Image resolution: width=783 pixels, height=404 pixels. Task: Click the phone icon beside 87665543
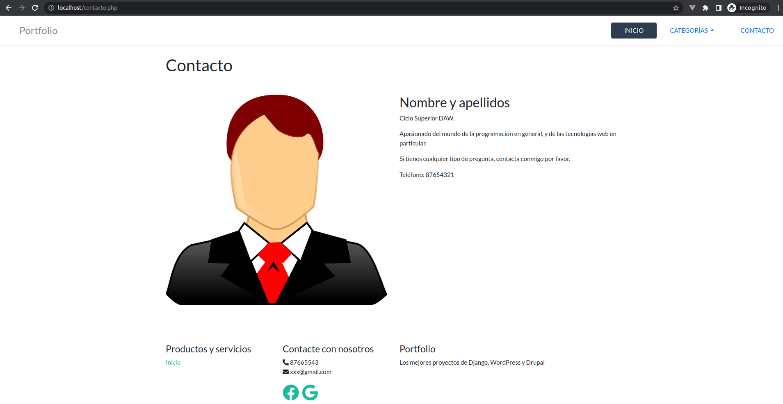coord(285,363)
